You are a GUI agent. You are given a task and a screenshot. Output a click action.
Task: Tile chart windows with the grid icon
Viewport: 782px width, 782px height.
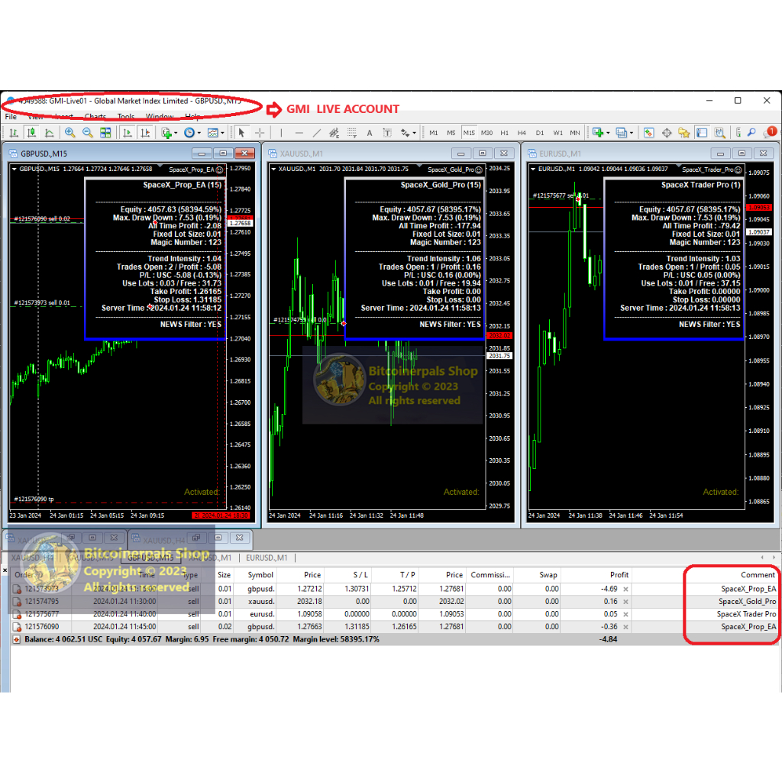[105, 133]
